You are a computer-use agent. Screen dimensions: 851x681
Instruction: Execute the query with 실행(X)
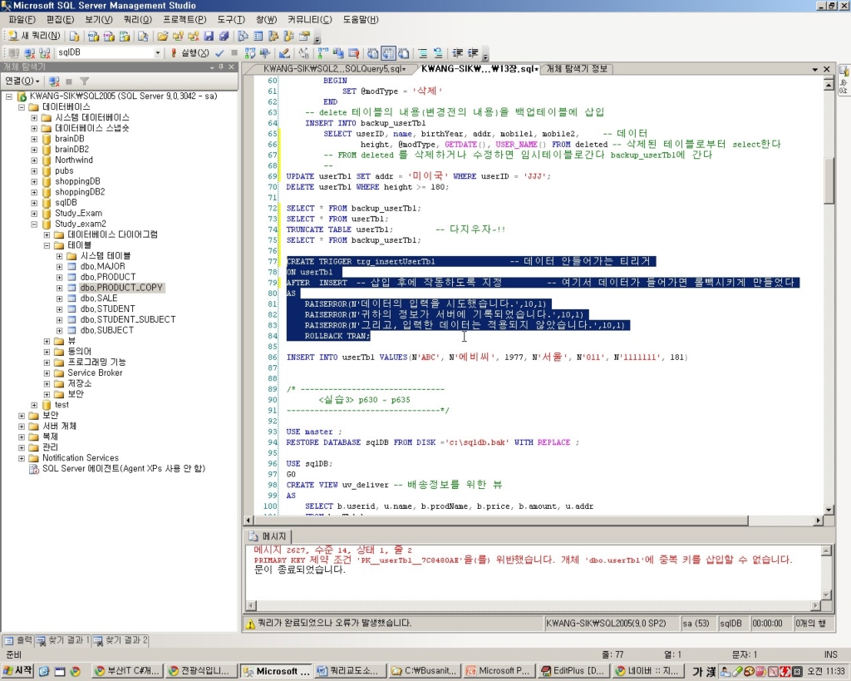pos(190,52)
